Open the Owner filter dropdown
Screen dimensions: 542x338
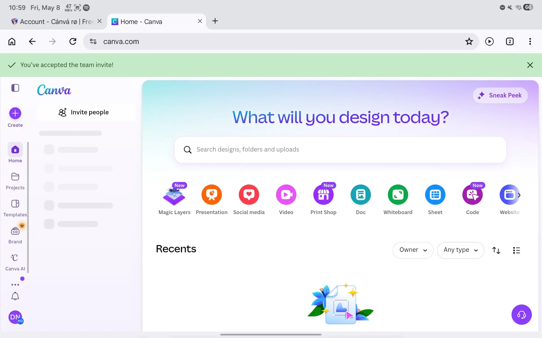point(413,250)
